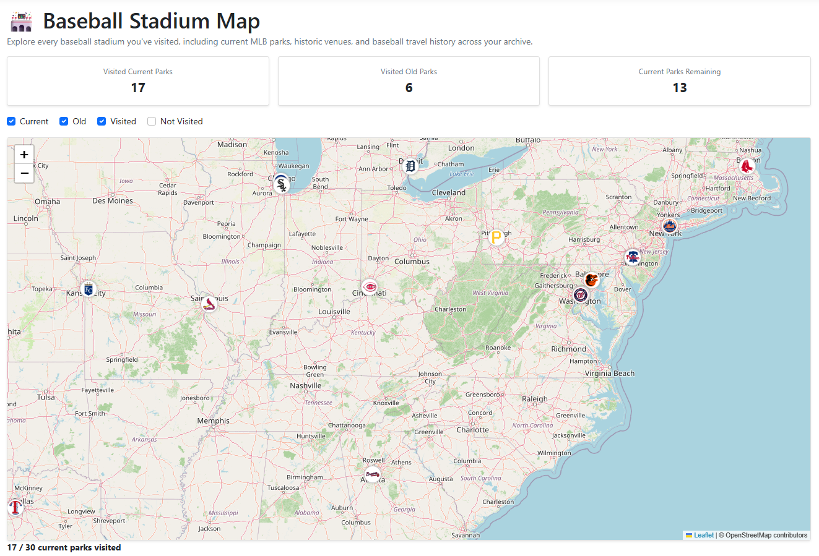Click the Texas Rangers marker near Dallas
The width and height of the screenshot is (819, 556).
coord(15,508)
